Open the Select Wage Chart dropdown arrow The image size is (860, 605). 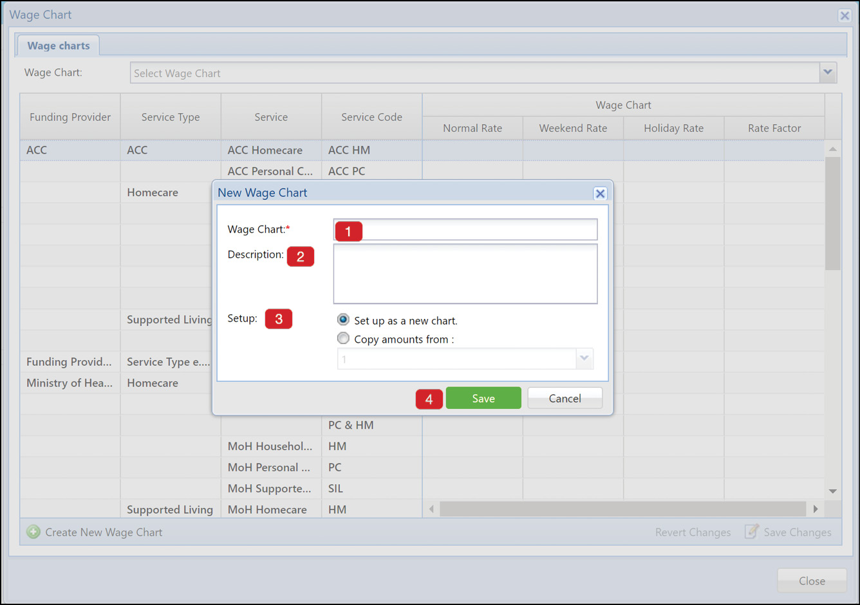pos(828,73)
